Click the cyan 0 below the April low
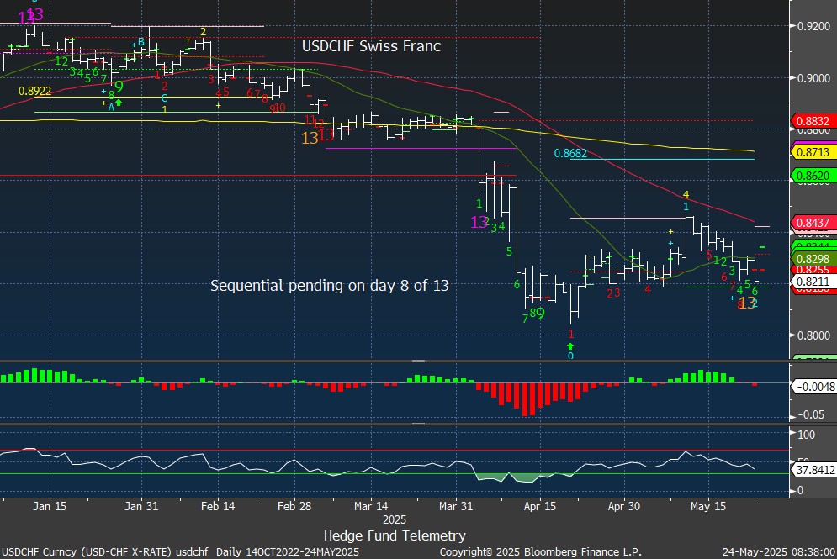This screenshot has height=559, width=837. point(570,356)
